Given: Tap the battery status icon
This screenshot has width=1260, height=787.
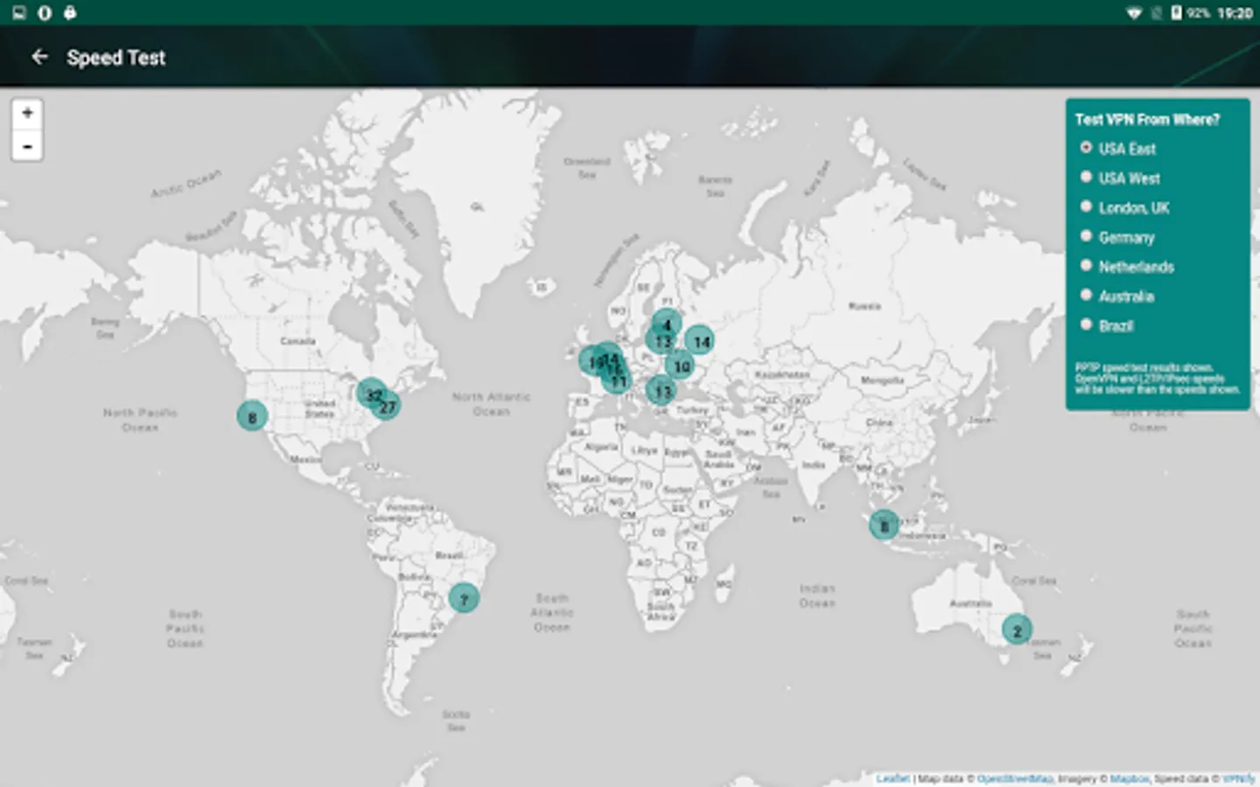Looking at the screenshot, I should [x=1177, y=12].
